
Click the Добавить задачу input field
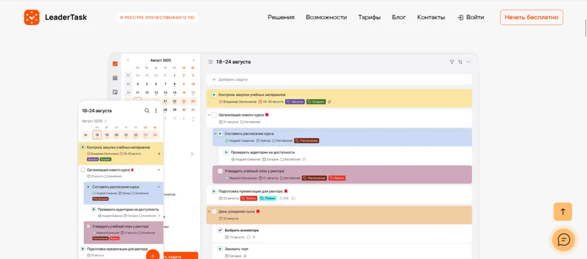click(x=339, y=80)
